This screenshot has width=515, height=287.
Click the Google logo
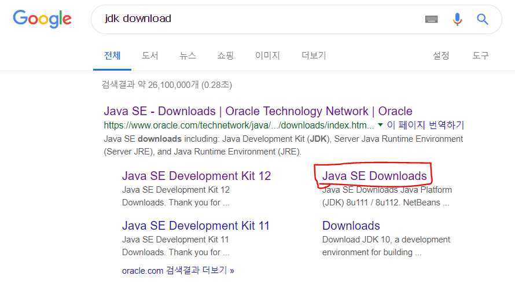42,19
